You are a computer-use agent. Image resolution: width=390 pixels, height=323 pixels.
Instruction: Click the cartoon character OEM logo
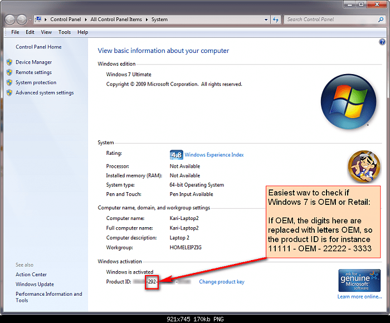point(364,167)
